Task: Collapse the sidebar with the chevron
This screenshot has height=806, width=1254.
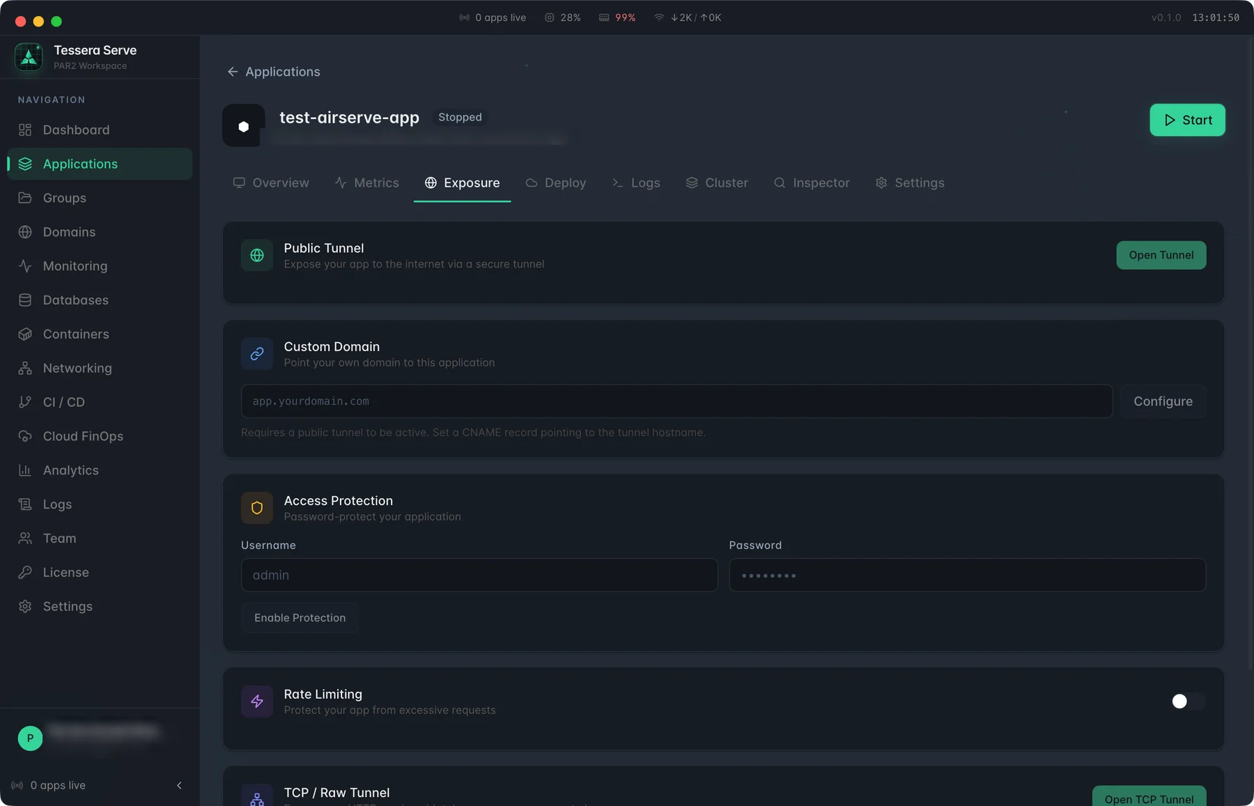Action: (x=179, y=786)
